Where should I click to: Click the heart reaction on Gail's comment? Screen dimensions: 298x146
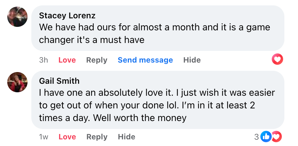click(x=276, y=137)
